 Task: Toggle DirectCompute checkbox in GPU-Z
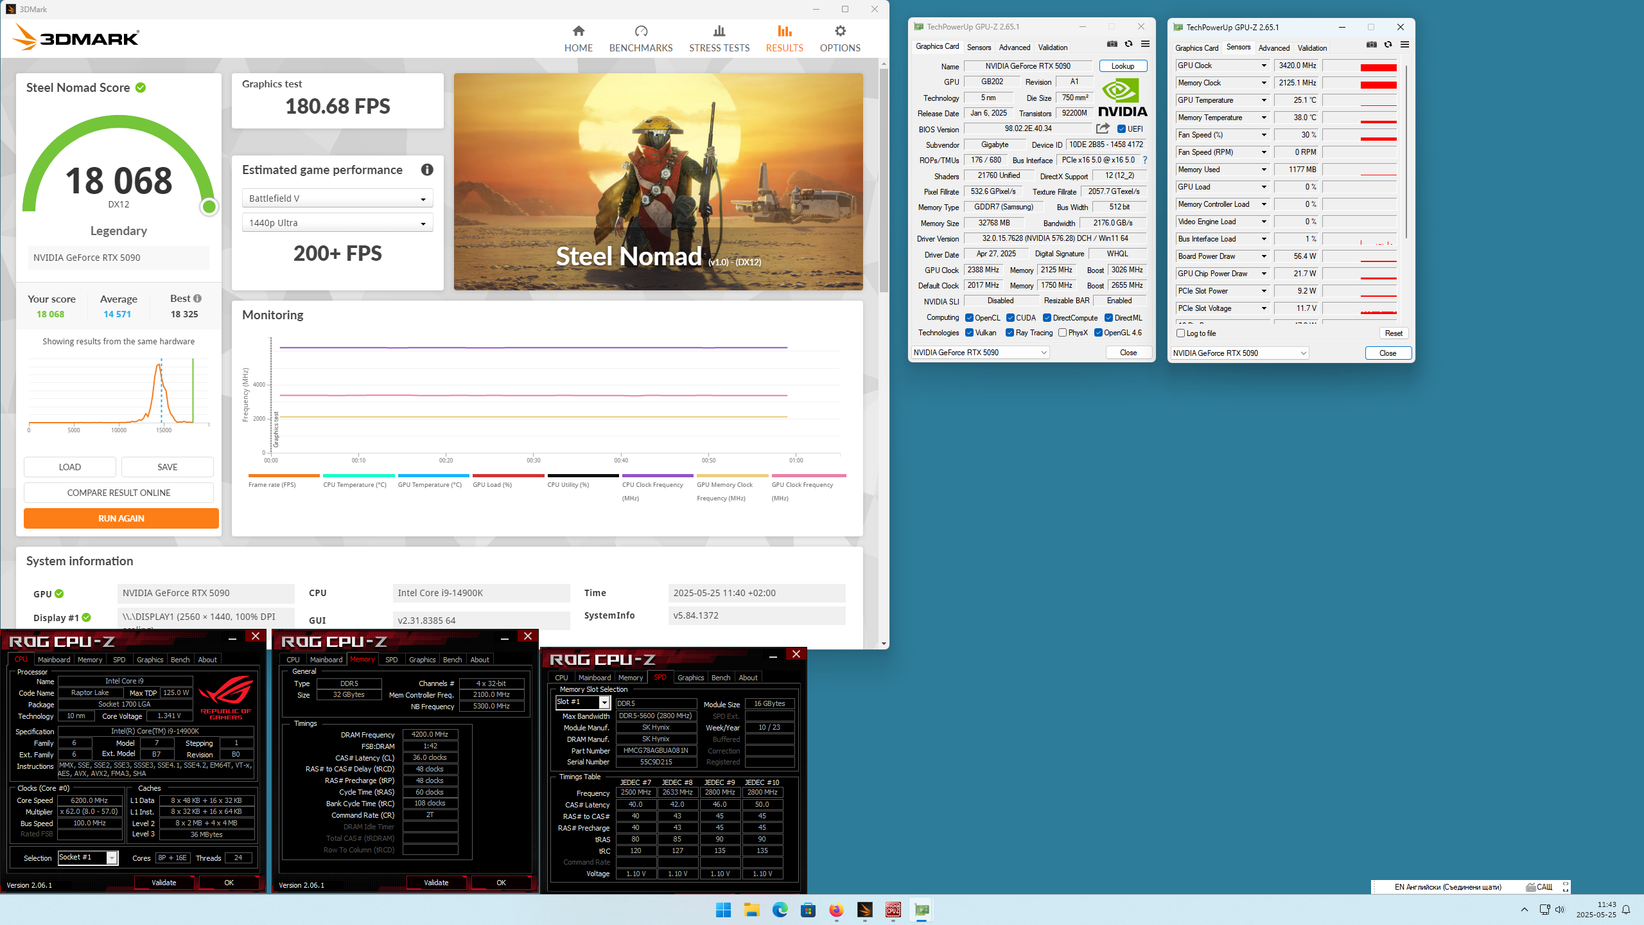[1047, 318]
